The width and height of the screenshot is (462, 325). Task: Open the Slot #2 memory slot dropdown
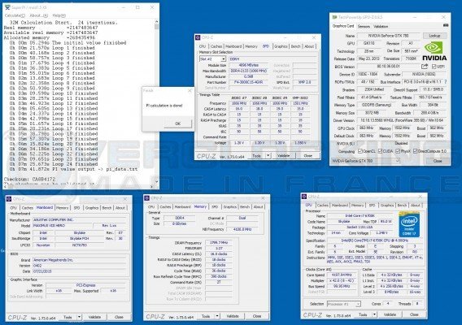pos(224,59)
